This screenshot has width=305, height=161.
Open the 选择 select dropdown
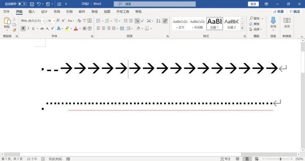256,29
